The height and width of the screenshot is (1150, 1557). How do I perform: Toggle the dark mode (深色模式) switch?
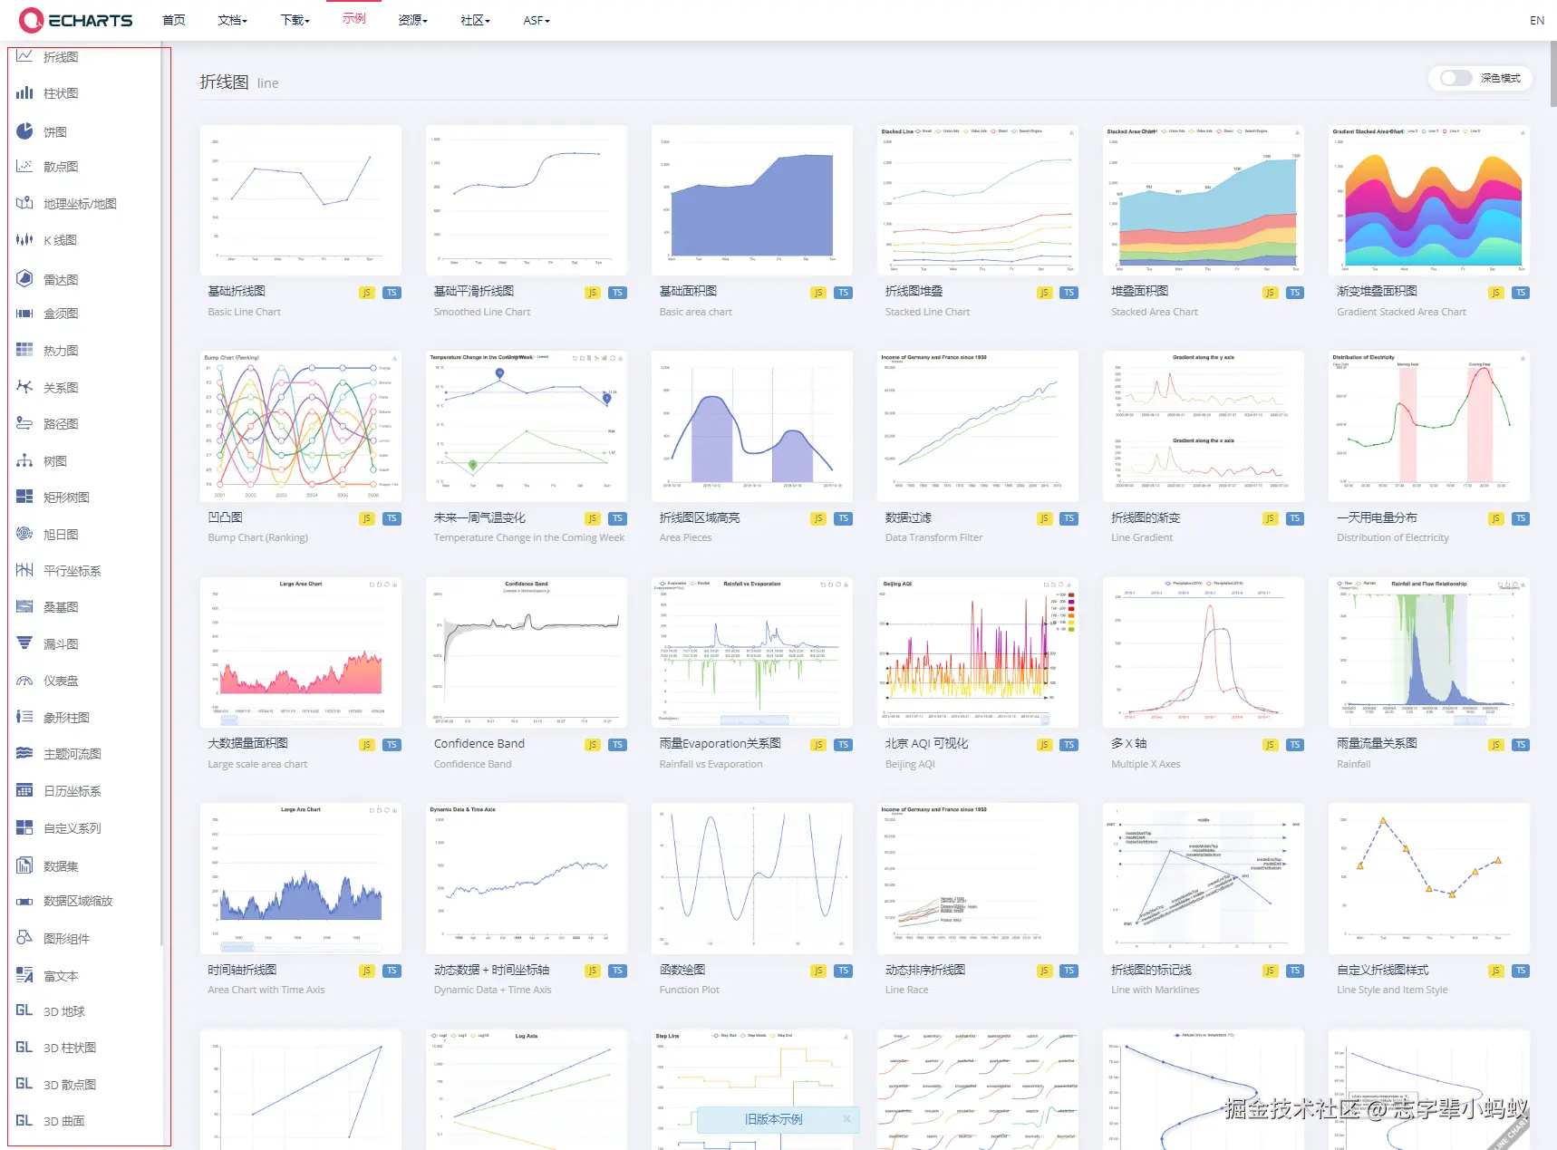pyautogui.click(x=1455, y=78)
